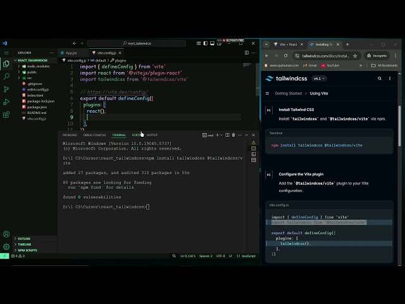Screen dimensions: 405x304
Task: Click the Getting Started breadcrumb
Action: pyautogui.click(x=289, y=93)
